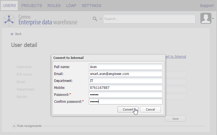217x135 pixels.
Task: Click the Save button
Action: point(175,119)
